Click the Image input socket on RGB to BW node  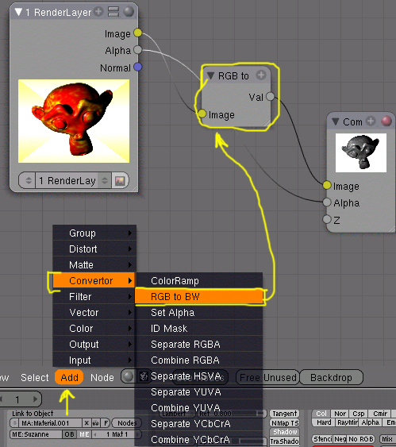pyautogui.click(x=202, y=114)
